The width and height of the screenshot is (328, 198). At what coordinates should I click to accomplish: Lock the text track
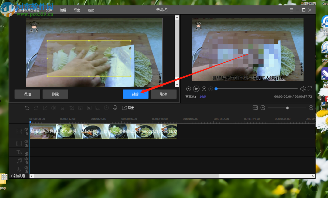26,154
